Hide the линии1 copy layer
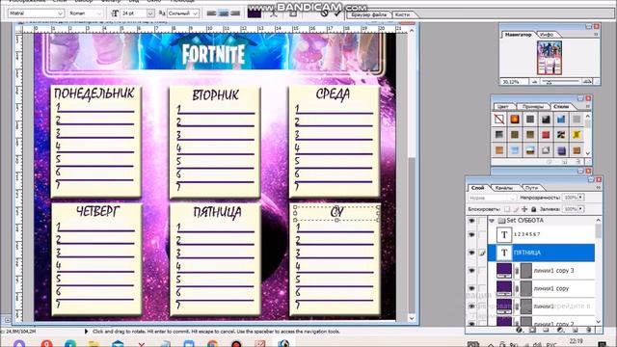Screen dimensions: 617x347 (x=471, y=288)
